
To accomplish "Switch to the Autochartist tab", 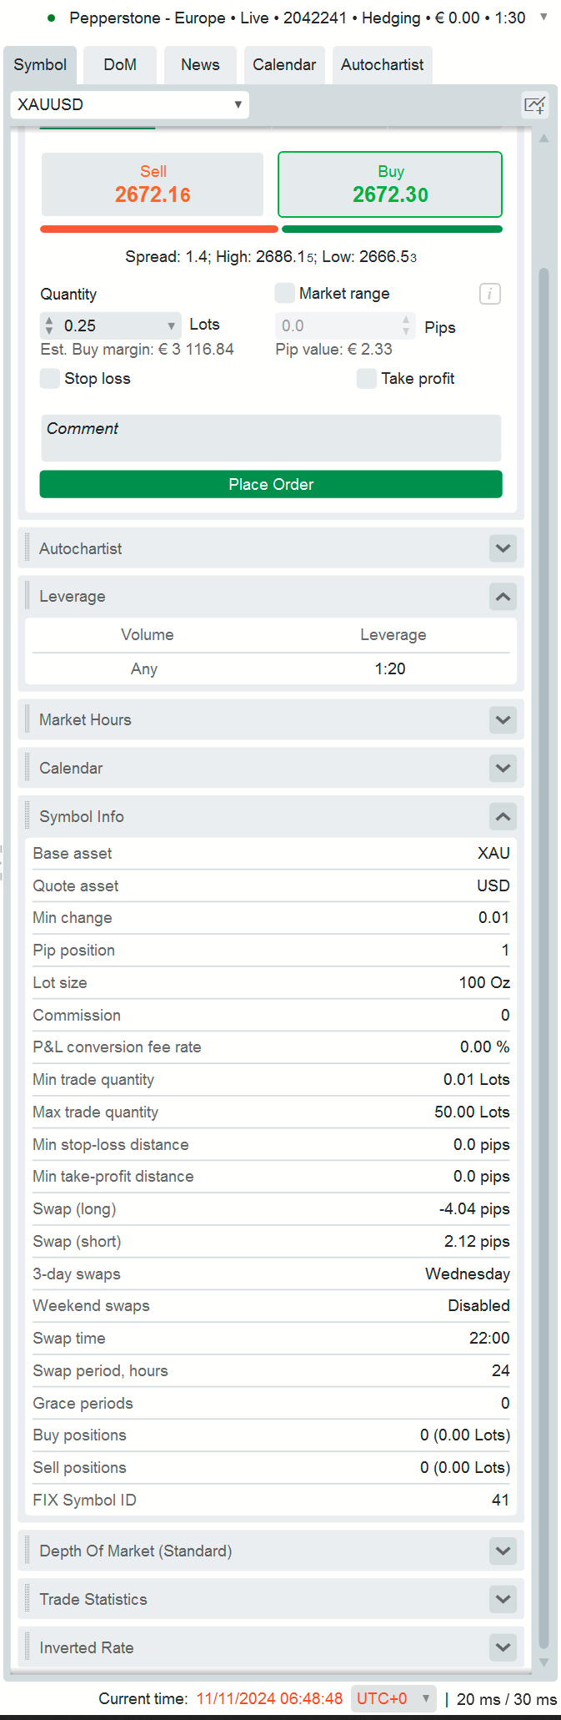I will pos(382,64).
